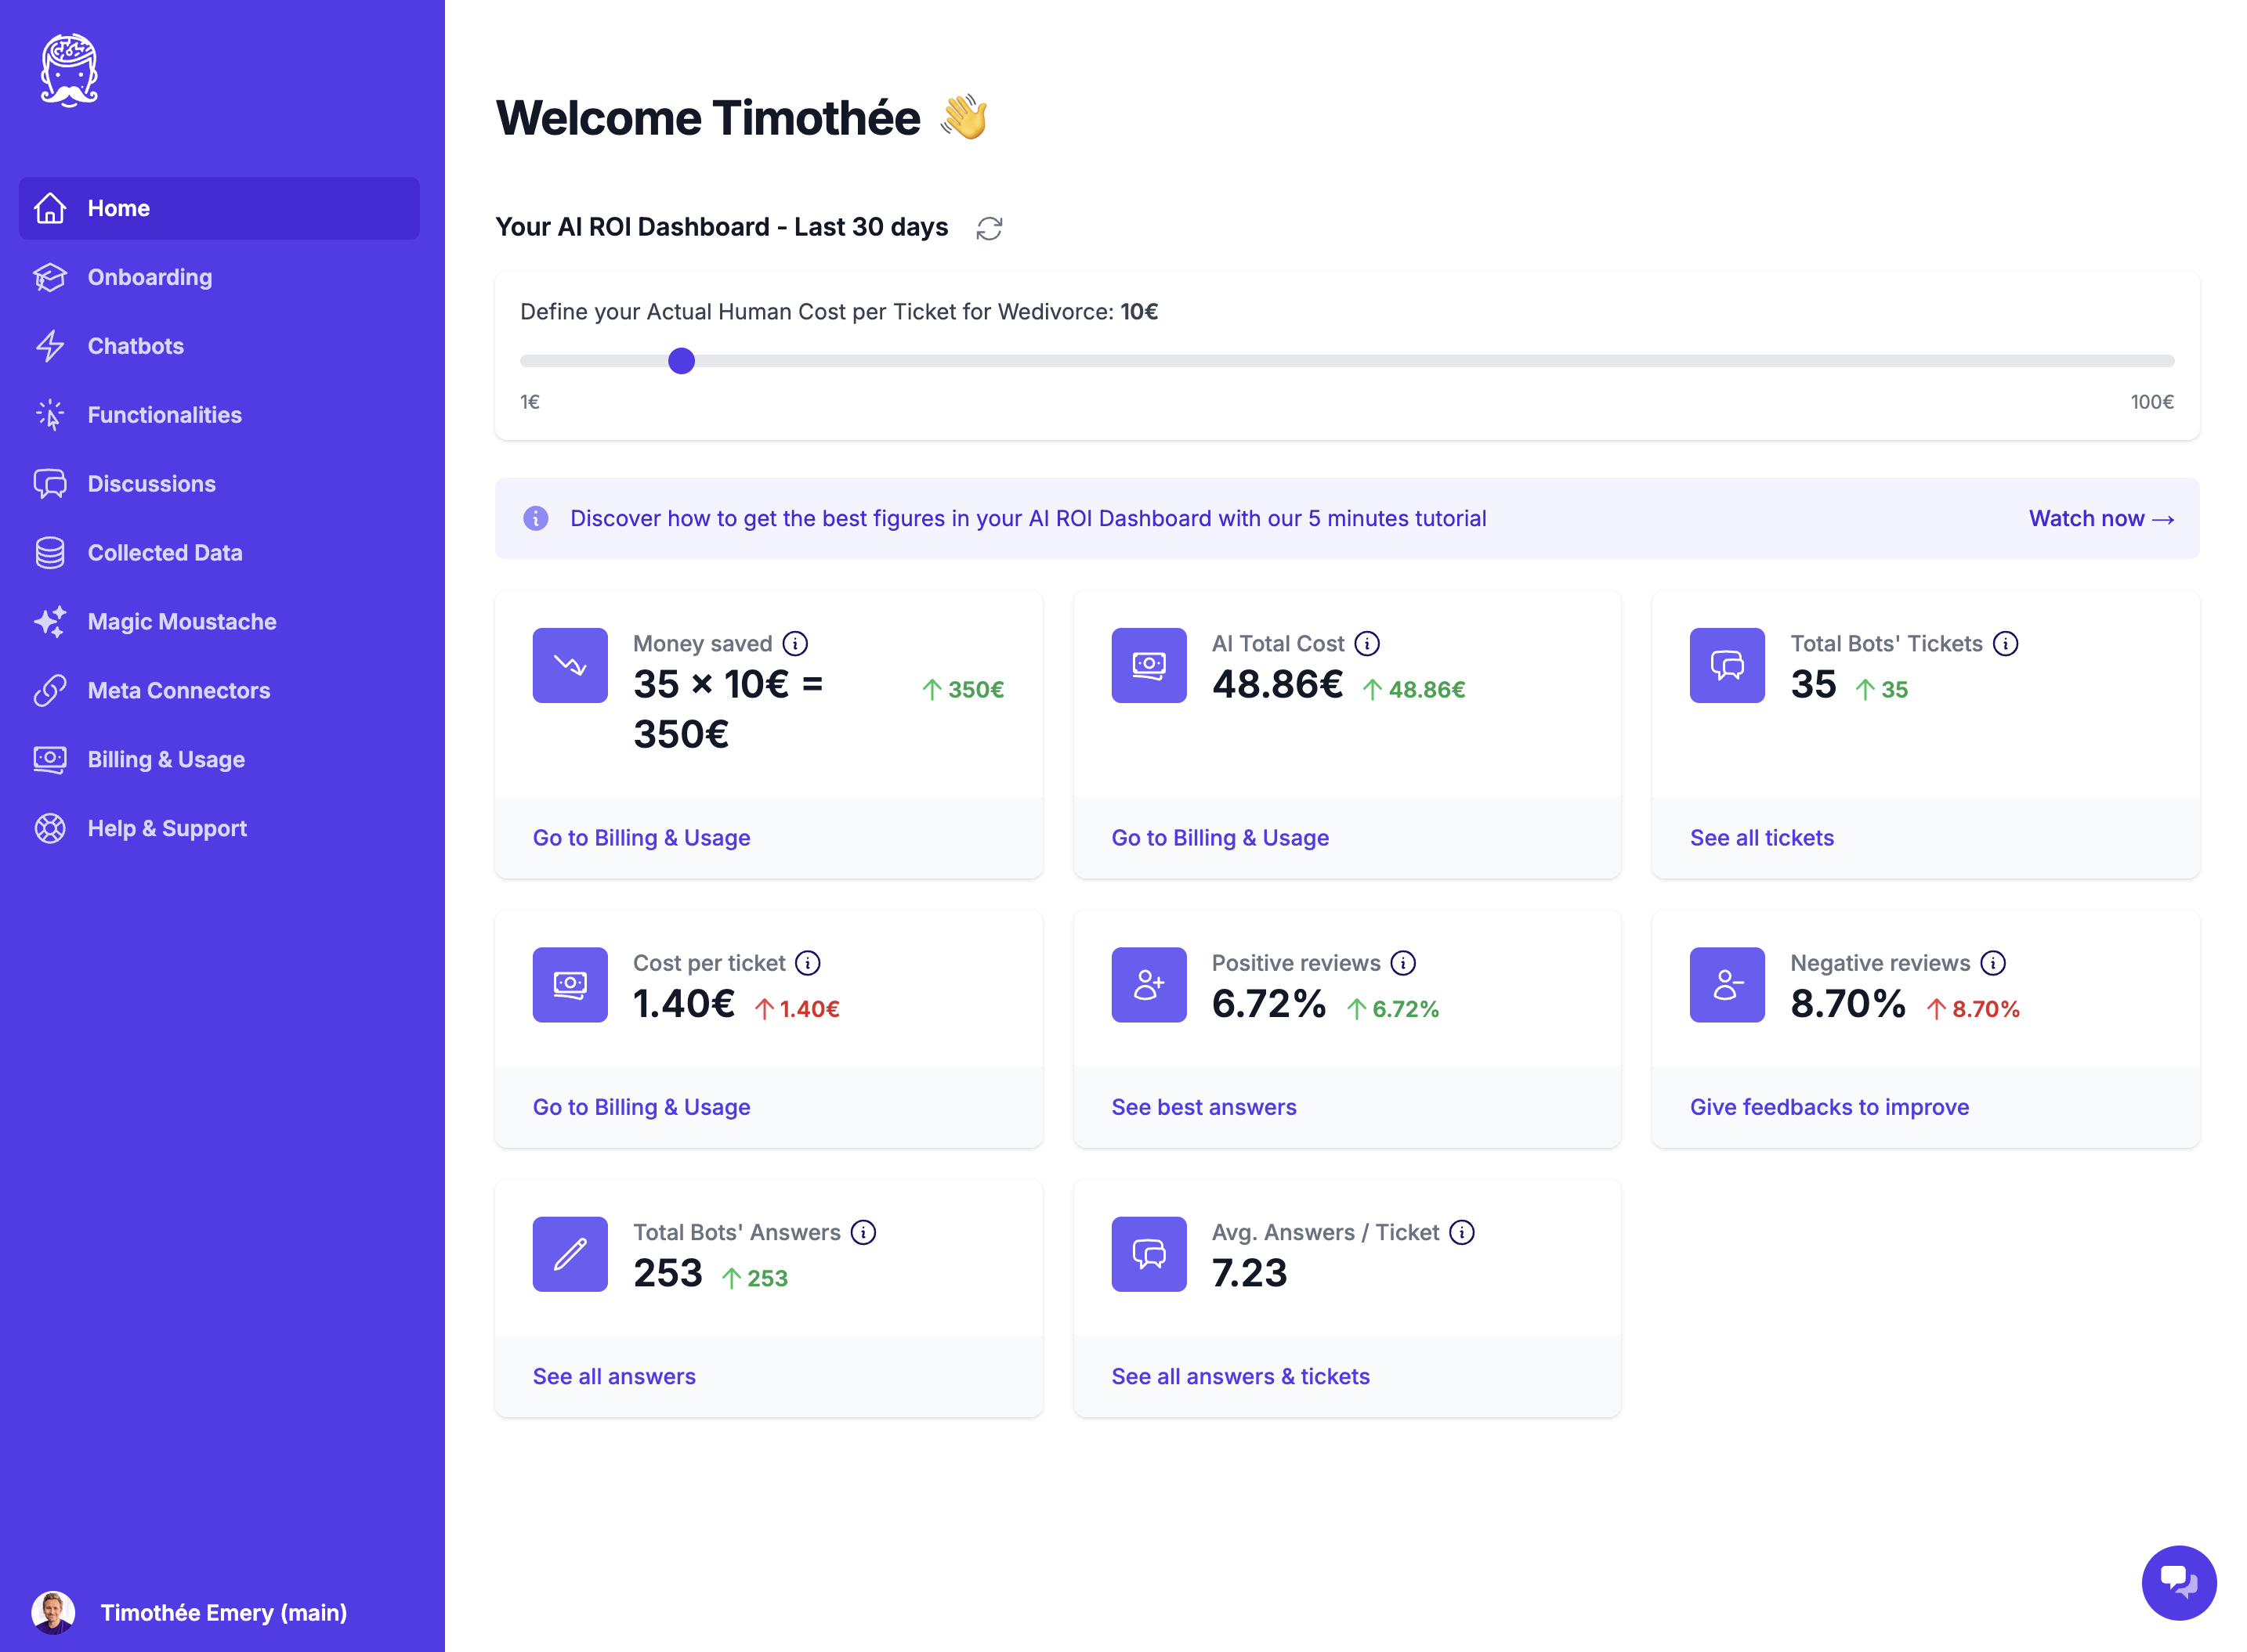Click the Chatbots sidebar icon
Viewport: 2247px width, 1652px height.
pyautogui.click(x=52, y=345)
